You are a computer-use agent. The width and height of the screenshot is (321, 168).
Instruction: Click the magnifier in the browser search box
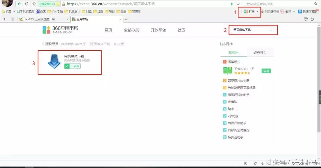coord(316,4)
